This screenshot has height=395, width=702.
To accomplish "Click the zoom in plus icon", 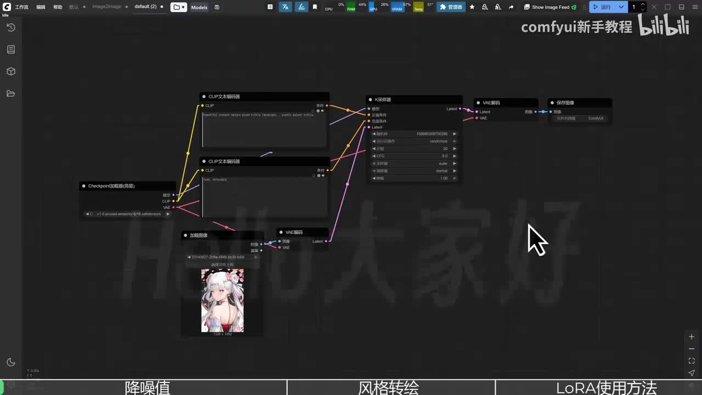I will pyautogui.click(x=692, y=337).
